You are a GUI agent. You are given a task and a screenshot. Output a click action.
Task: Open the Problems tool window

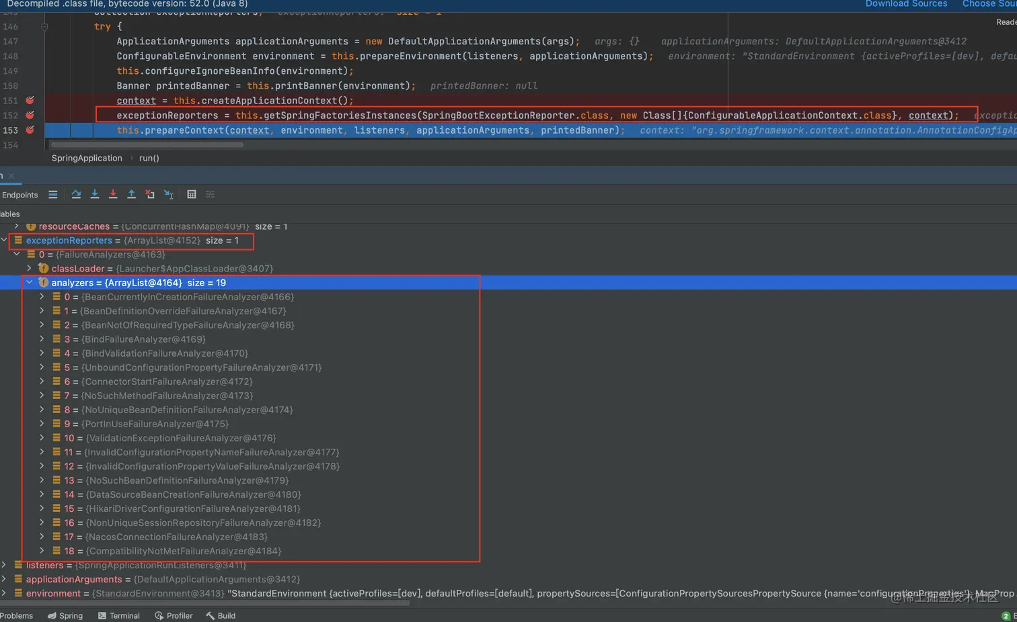pos(16,615)
